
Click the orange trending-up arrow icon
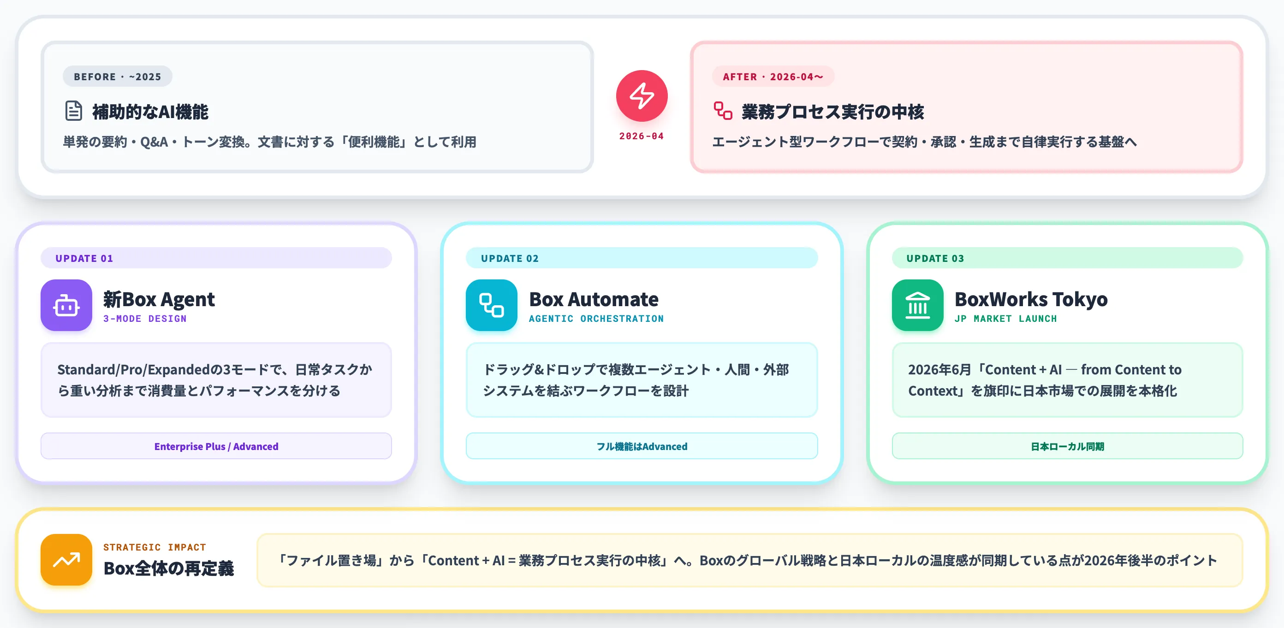coord(66,560)
